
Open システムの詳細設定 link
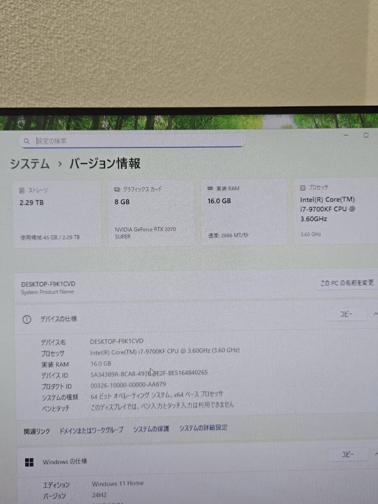click(x=203, y=428)
